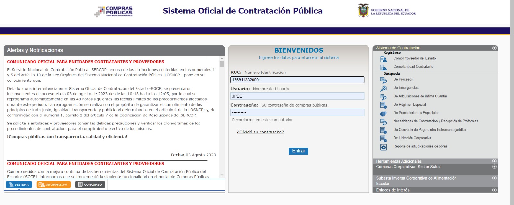Click the notifications scrollbar down arrow
Image resolution: width=514 pixels, height=205 pixels.
[222, 175]
